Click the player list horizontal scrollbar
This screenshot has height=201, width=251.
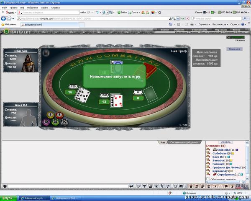pos(226,182)
